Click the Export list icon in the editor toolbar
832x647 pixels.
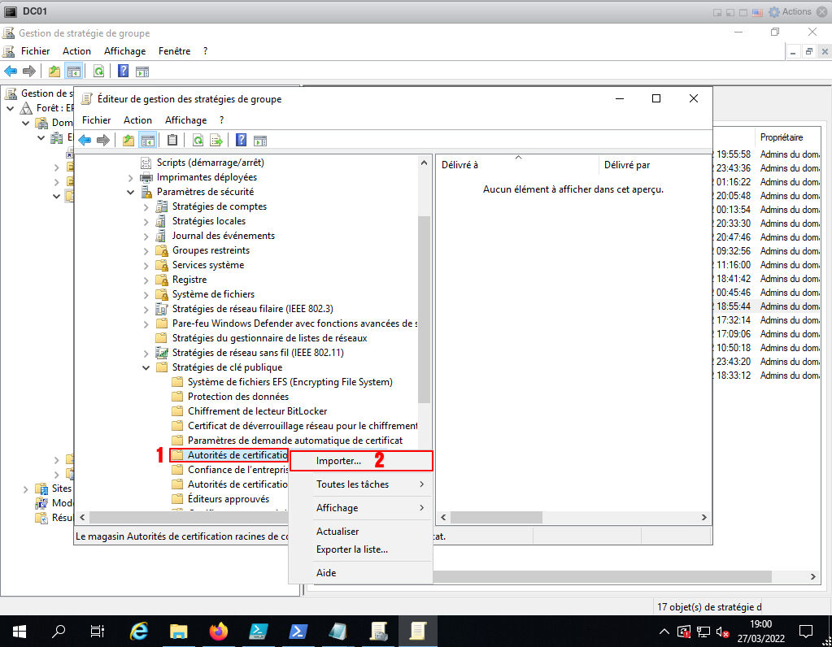pos(216,140)
